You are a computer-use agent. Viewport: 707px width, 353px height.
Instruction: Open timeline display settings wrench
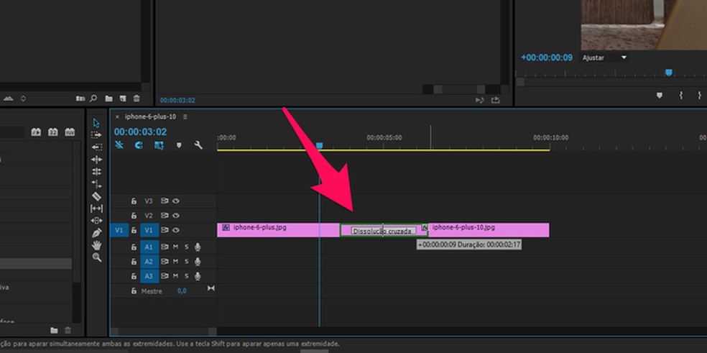[198, 145]
